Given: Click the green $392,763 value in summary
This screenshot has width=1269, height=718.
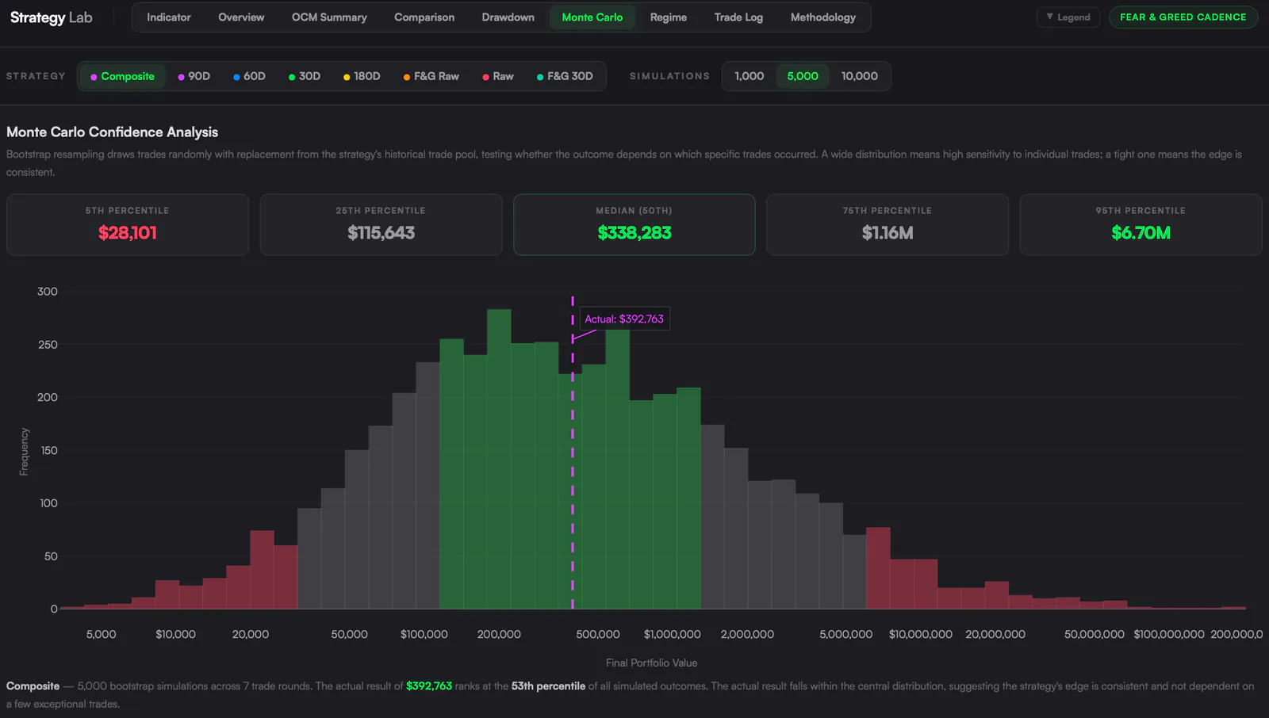Looking at the screenshot, I should click(x=429, y=686).
